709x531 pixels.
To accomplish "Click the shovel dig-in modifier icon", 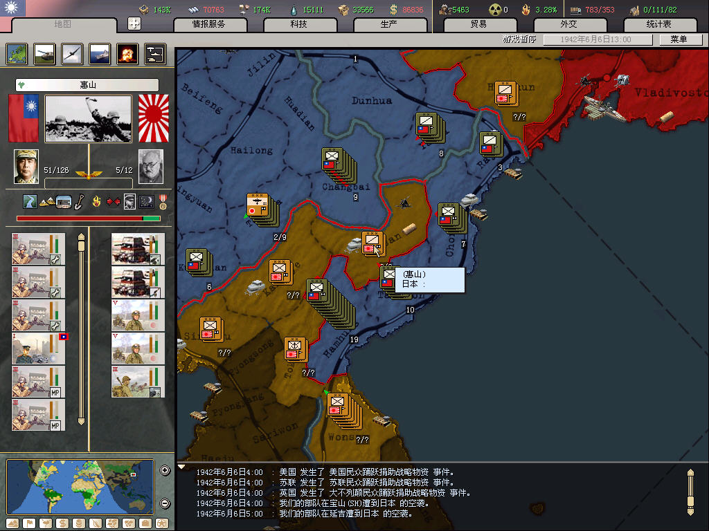I will [79, 201].
